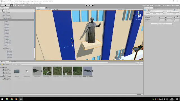Open the Layout dropdown
Viewport: 180px width, 101px height.
point(175,6)
